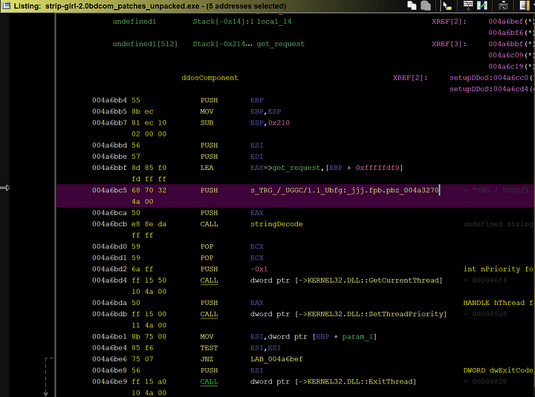Screen dimensions: 535x397
Task: Select address 004a6bbd PUSH ESI
Action: 109,145
